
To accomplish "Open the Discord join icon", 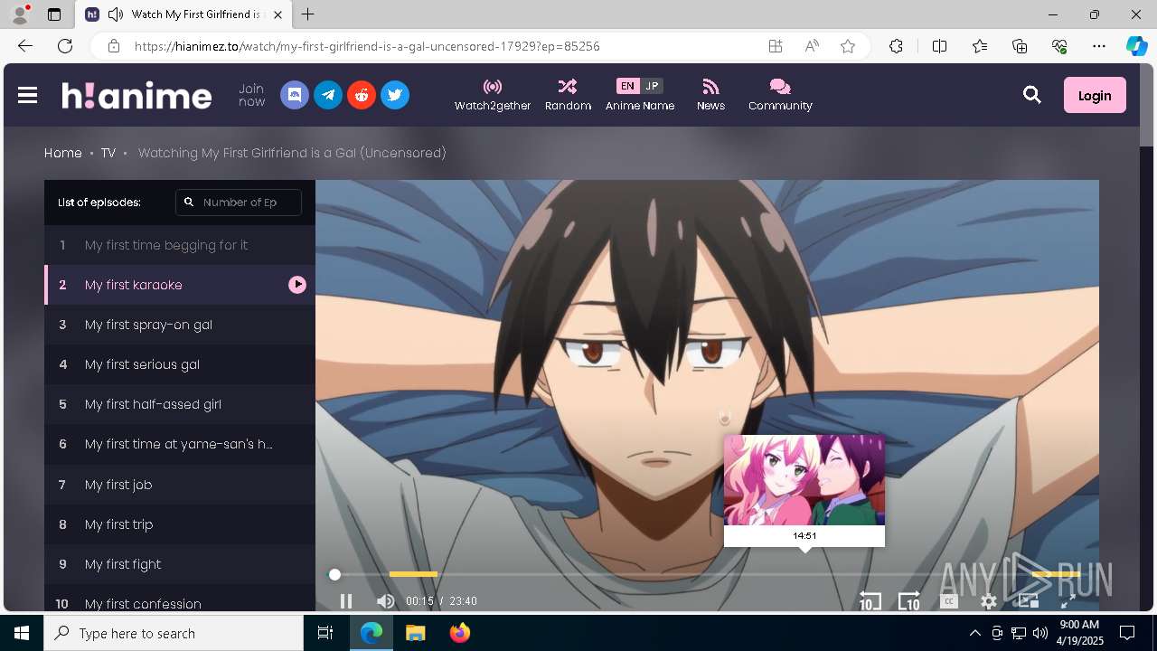I will pyautogui.click(x=295, y=95).
